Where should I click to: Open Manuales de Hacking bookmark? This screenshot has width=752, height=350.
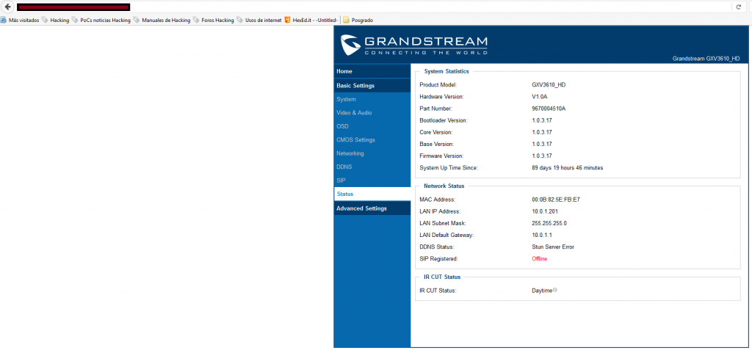point(162,21)
